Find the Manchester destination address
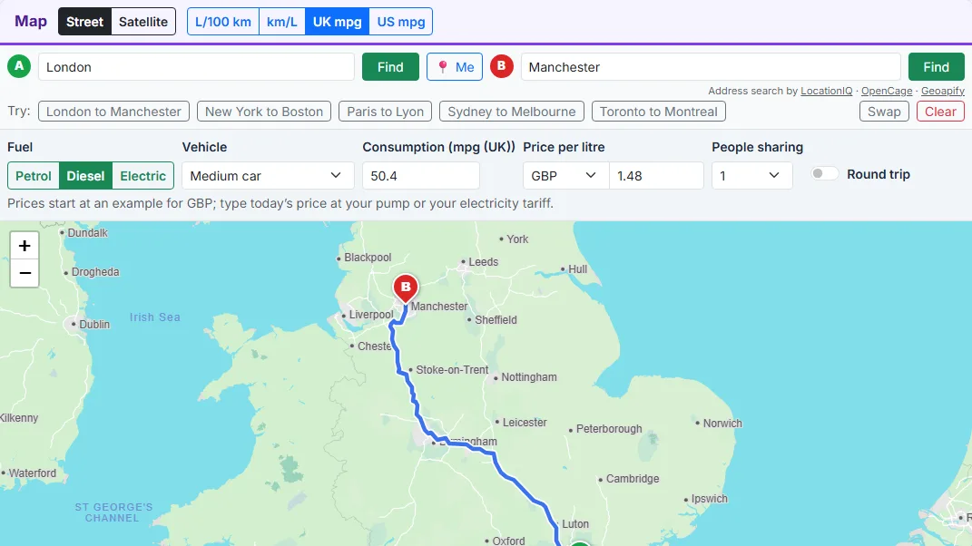972x546 pixels. pyautogui.click(x=936, y=67)
